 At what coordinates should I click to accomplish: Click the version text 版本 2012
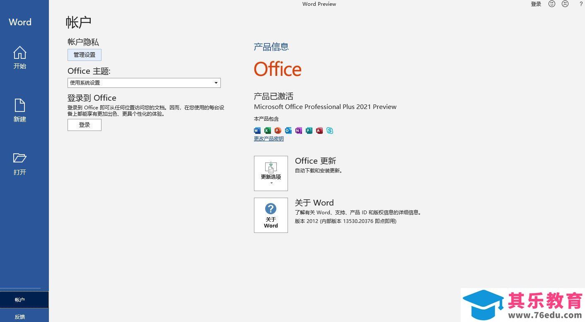(x=346, y=221)
